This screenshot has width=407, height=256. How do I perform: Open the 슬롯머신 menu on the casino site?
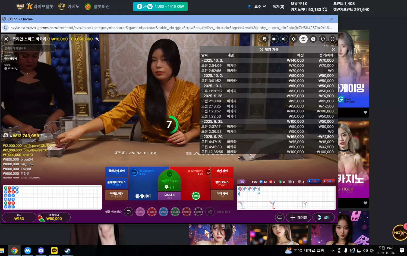pyautogui.click(x=97, y=6)
